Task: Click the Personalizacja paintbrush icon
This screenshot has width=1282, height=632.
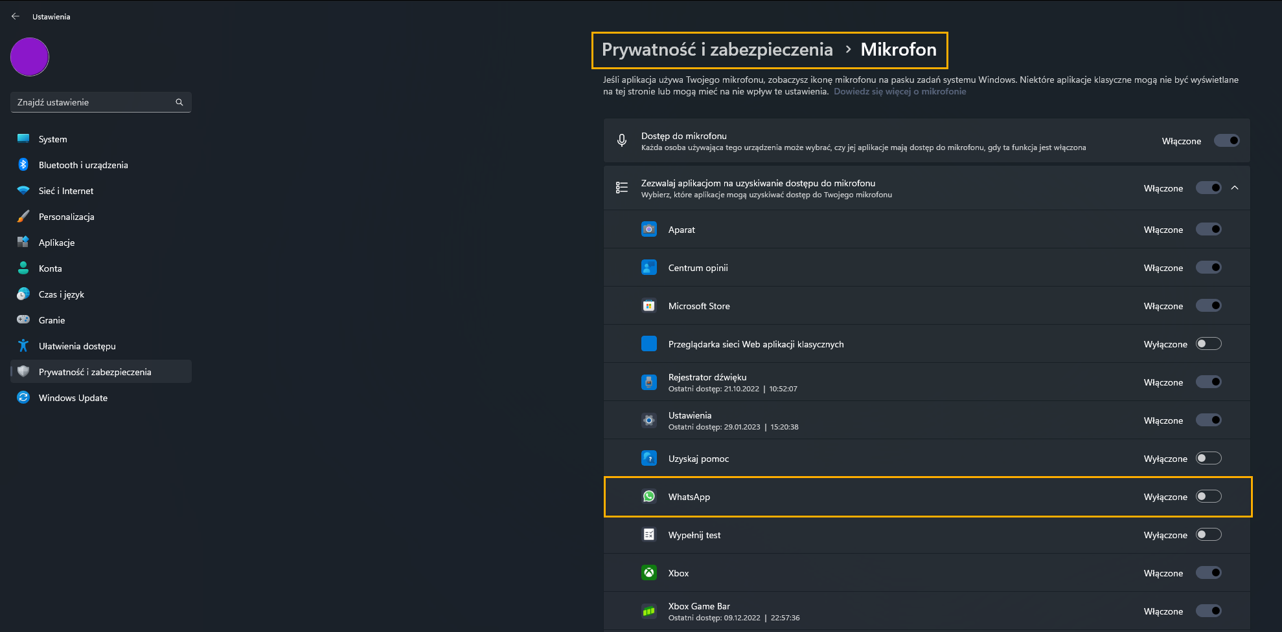Action: (23, 216)
